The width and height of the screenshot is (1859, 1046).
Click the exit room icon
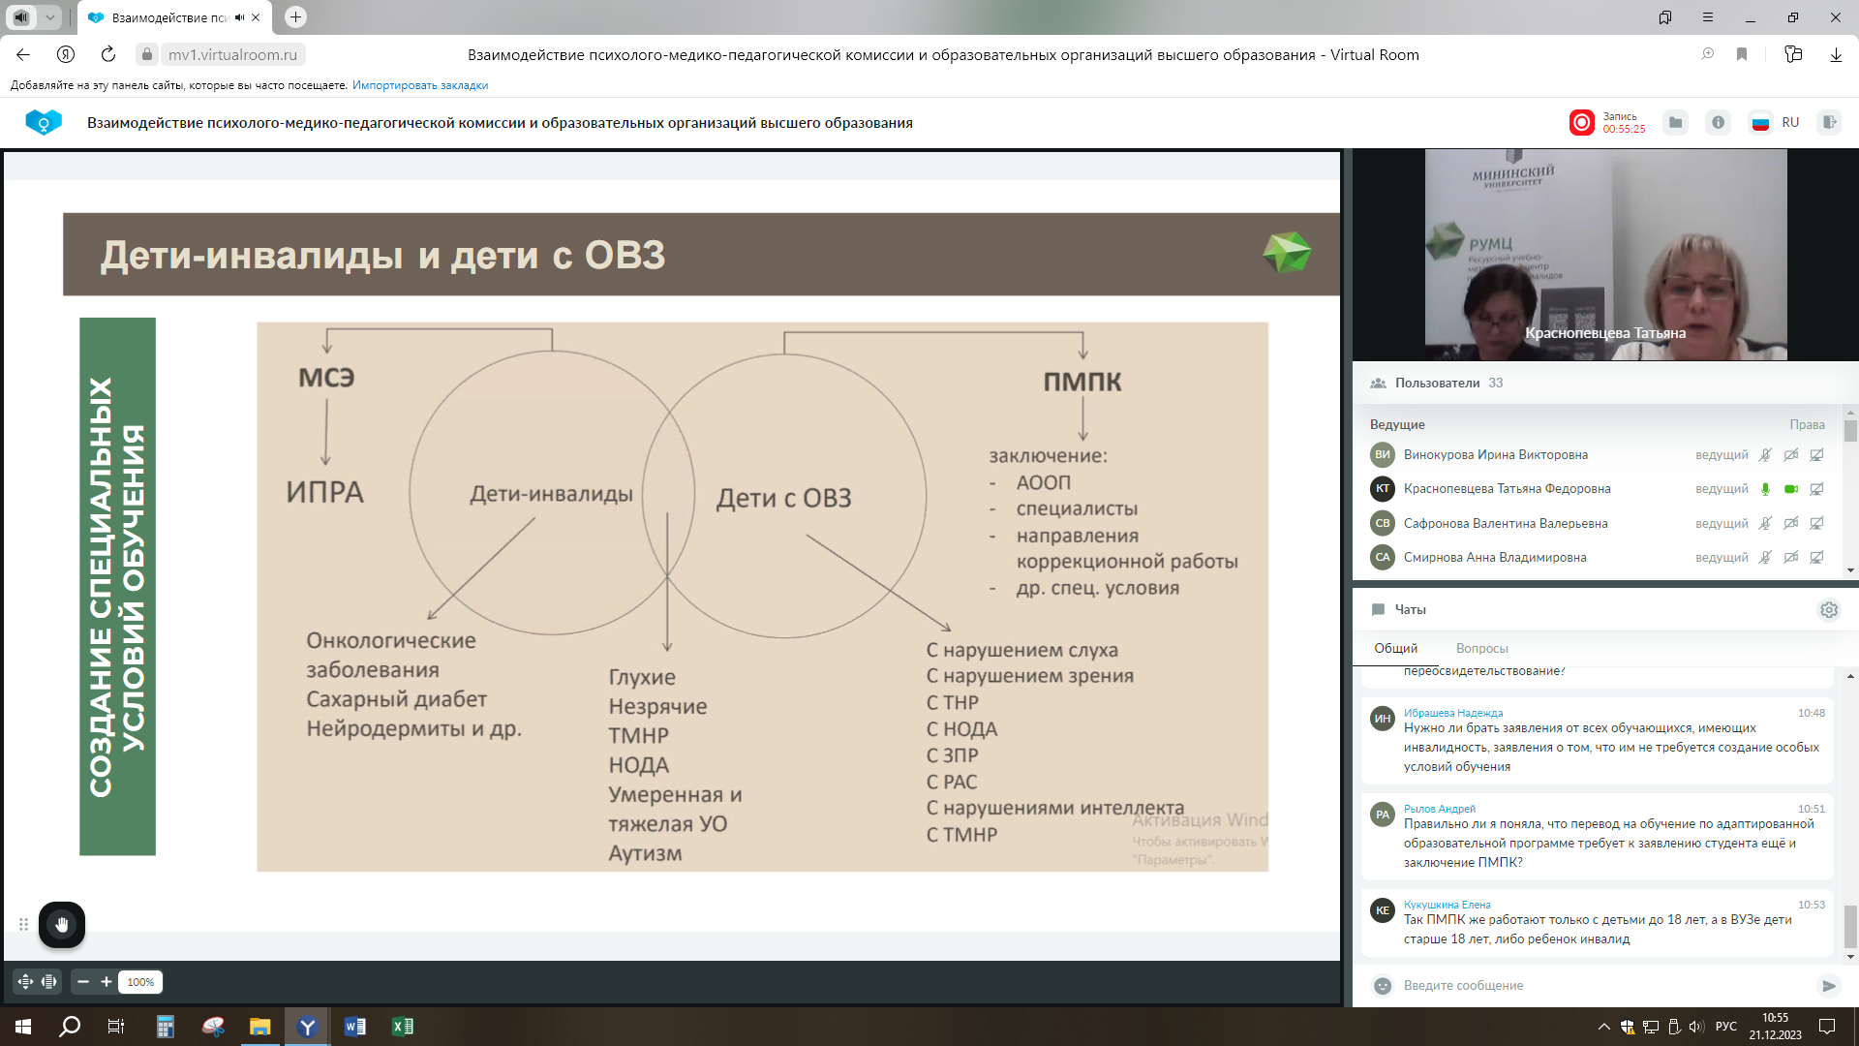(1829, 123)
